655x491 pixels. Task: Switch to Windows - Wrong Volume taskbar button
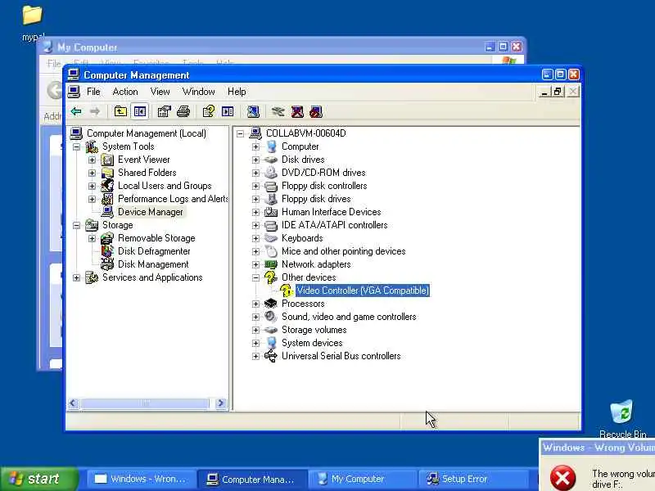click(140, 479)
